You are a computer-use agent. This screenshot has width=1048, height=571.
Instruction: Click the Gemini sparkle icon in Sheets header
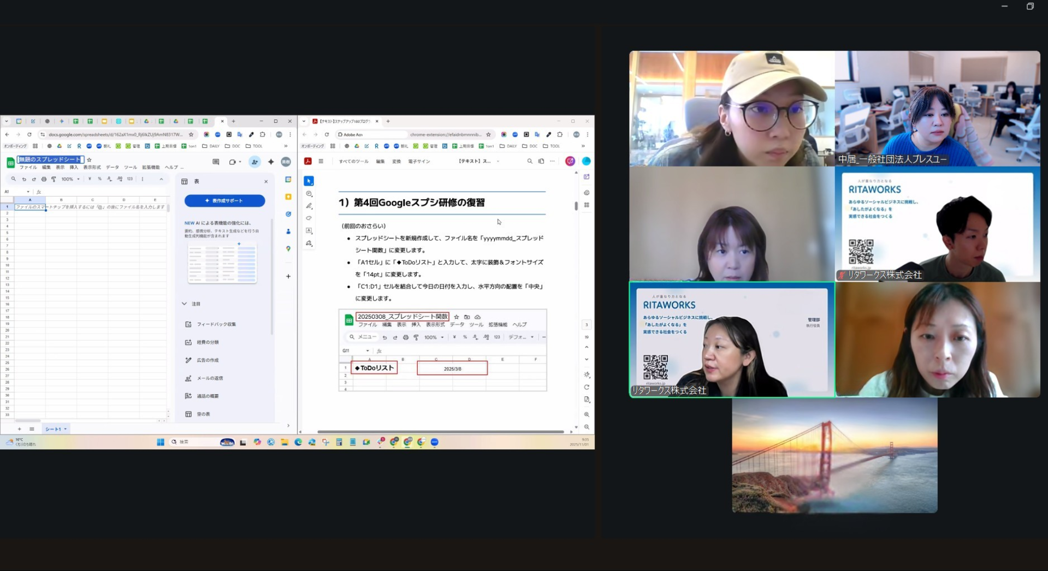pos(271,162)
